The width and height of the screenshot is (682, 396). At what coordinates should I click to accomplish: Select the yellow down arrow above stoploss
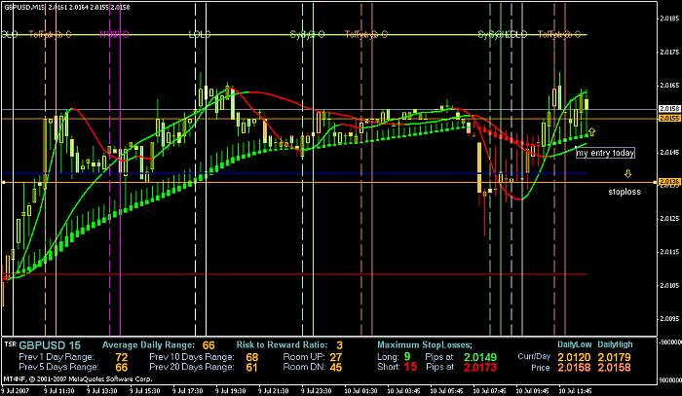click(x=627, y=174)
